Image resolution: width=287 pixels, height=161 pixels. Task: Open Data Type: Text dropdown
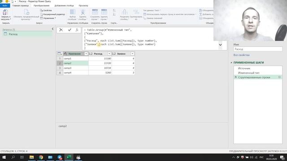click(152, 10)
